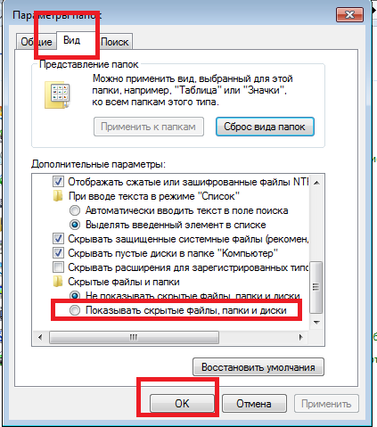Close the Параметры папок dialog
Image resolution: width=377 pixels, height=427 pixels.
click(x=349, y=14)
